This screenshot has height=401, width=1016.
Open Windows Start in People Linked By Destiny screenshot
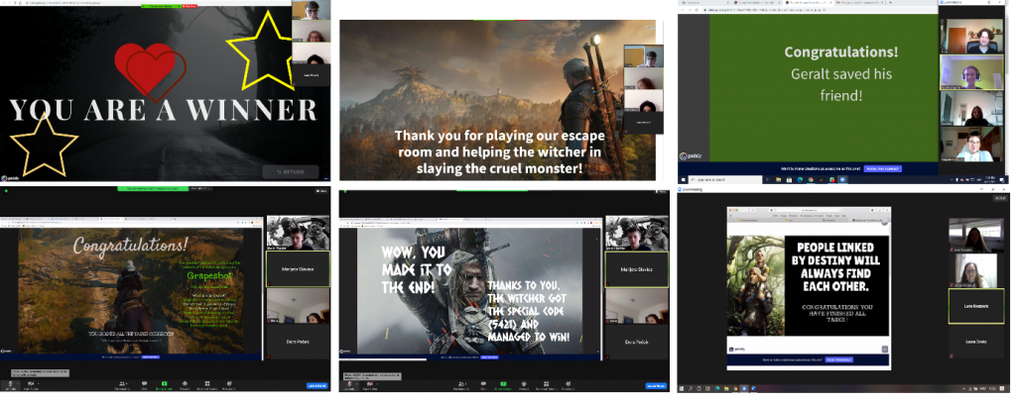coord(683,389)
